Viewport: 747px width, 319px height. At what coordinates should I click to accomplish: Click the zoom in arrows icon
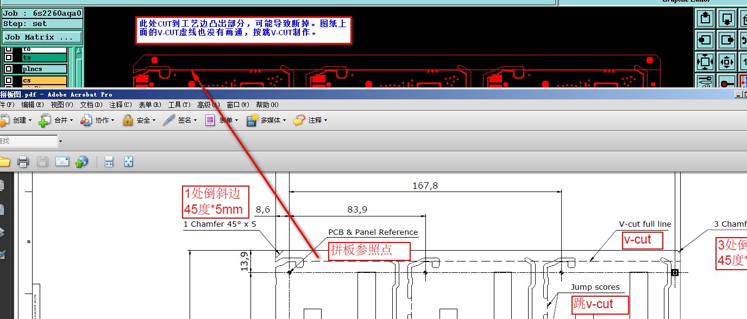click(x=705, y=61)
